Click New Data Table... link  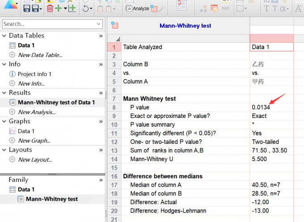(x=40, y=55)
